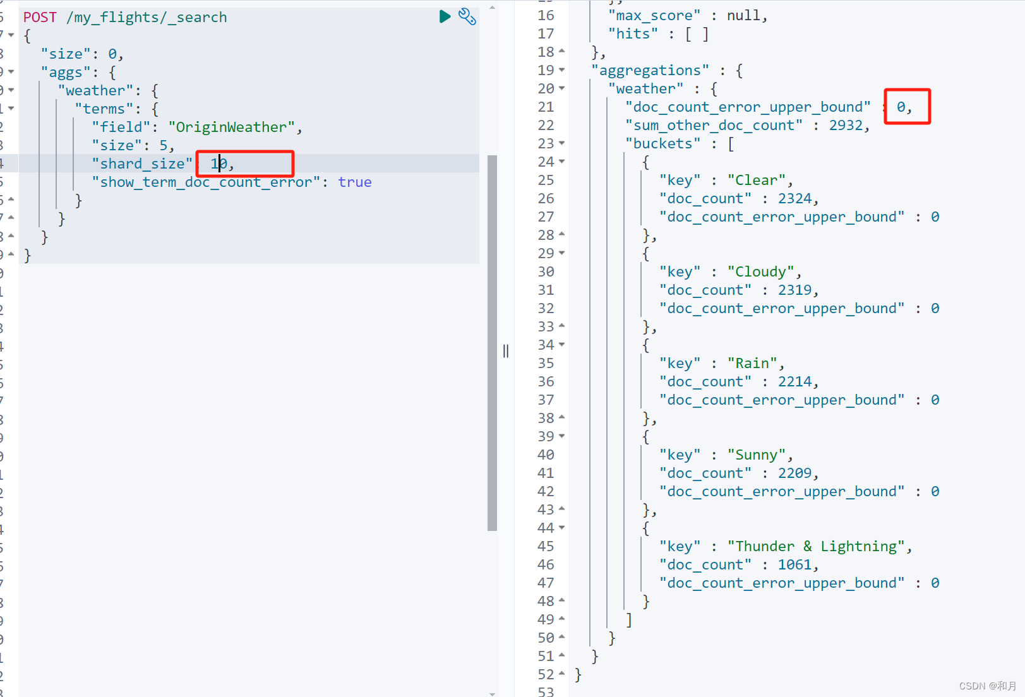
Task: Click the "Cloudy" key value
Action: 760,272
